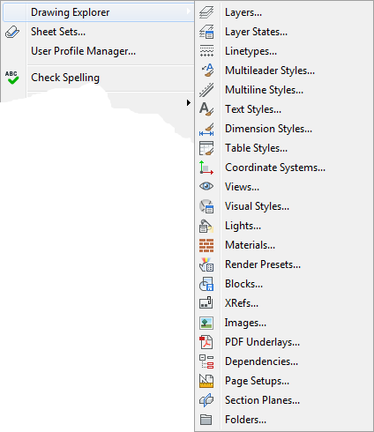Screen dimensions: 374x432
Task: Click the Materials brick wall icon
Action: [x=206, y=245]
